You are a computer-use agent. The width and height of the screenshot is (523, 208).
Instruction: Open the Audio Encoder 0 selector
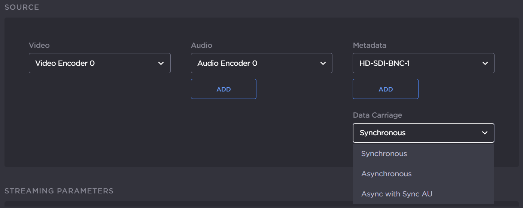[x=255, y=63]
